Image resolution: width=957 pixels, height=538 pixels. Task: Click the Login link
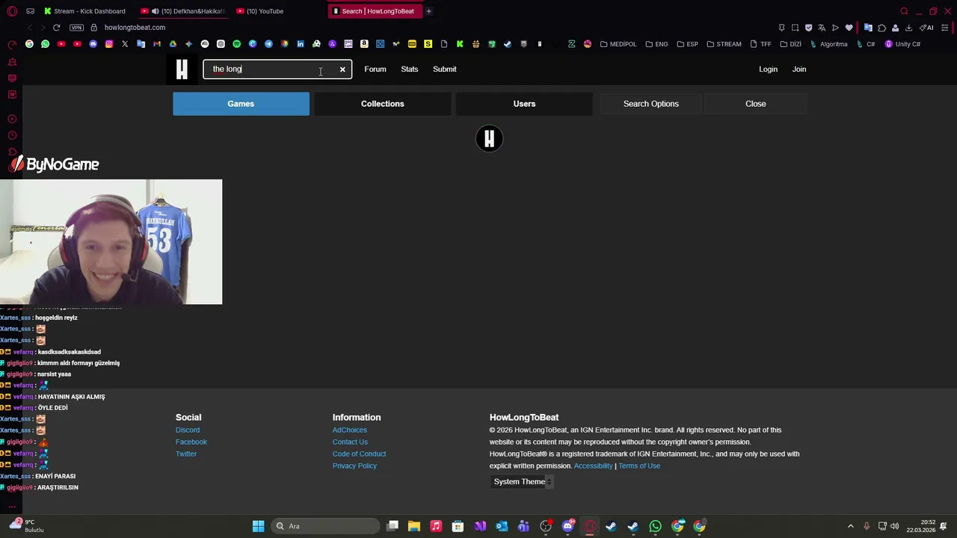768,69
